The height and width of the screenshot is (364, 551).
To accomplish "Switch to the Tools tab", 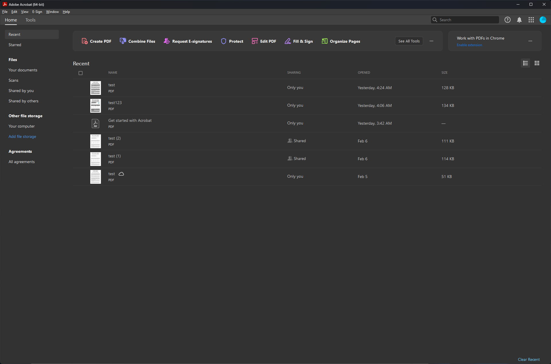I will point(30,20).
